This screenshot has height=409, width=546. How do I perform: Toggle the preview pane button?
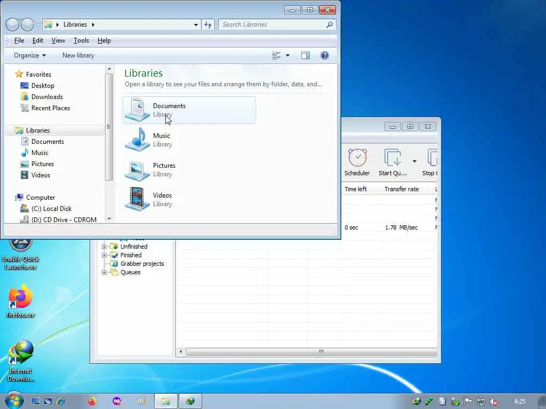click(x=306, y=55)
